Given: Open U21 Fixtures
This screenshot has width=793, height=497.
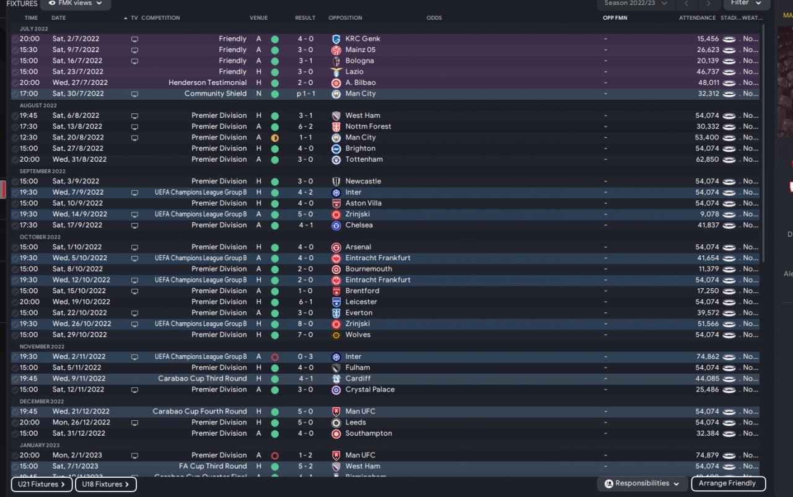Looking at the screenshot, I should pyautogui.click(x=42, y=484).
